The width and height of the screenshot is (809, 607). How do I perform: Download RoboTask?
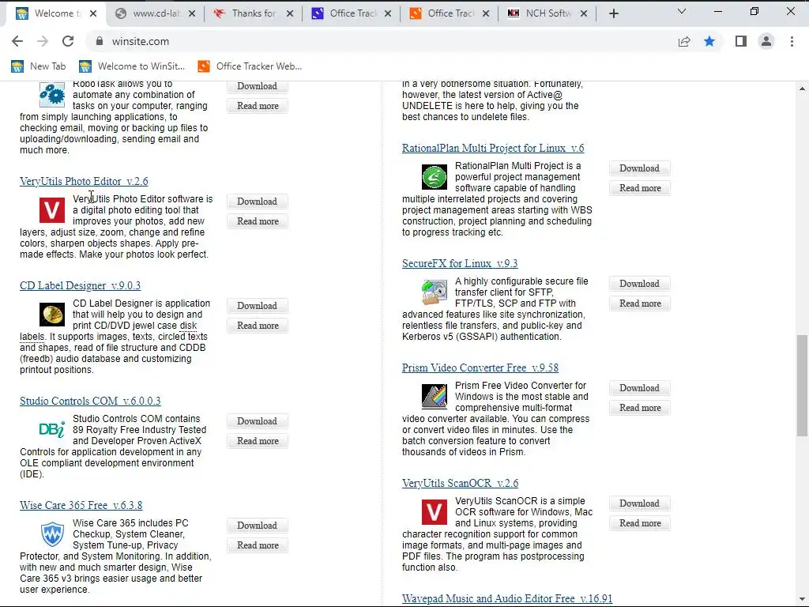[258, 86]
